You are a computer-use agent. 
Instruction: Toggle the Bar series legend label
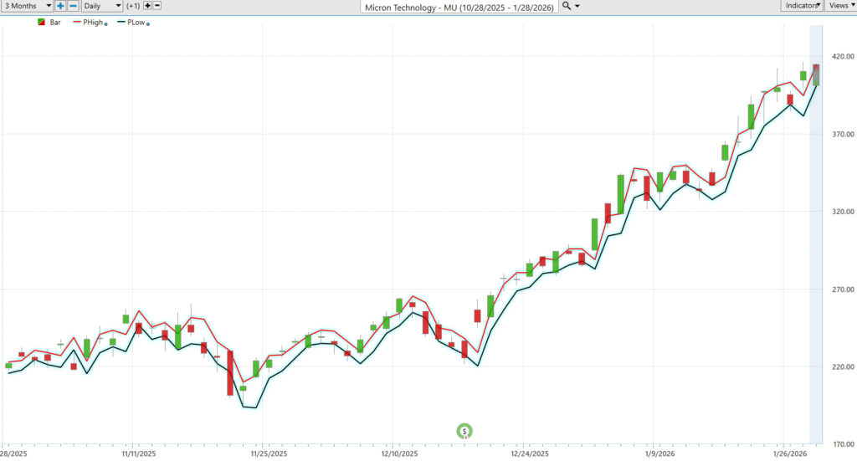[x=55, y=23]
